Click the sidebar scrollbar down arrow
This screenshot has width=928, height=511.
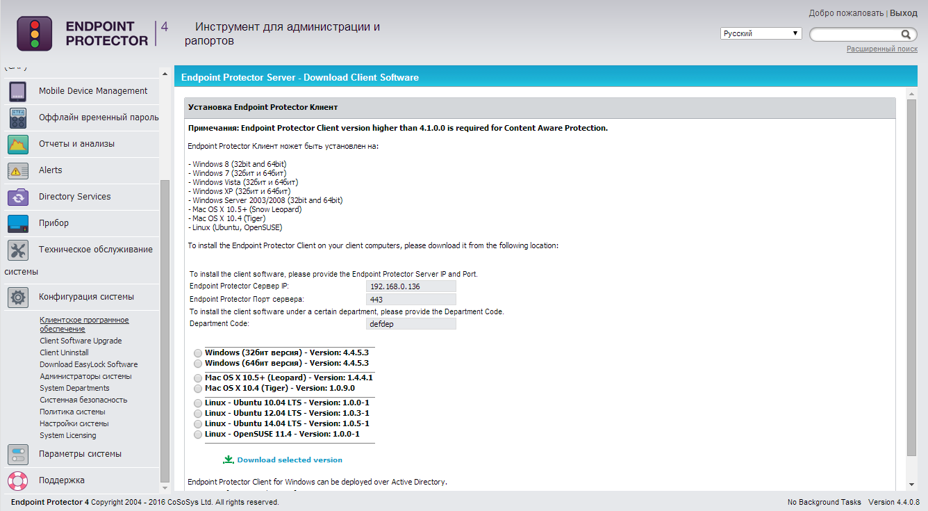click(165, 487)
